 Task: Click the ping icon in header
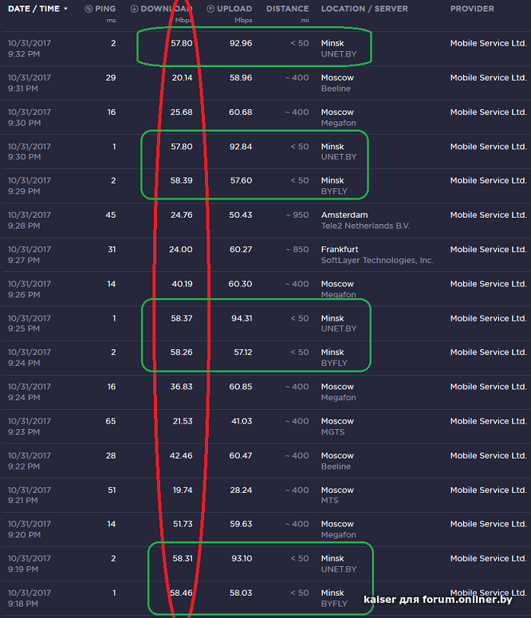[88, 9]
